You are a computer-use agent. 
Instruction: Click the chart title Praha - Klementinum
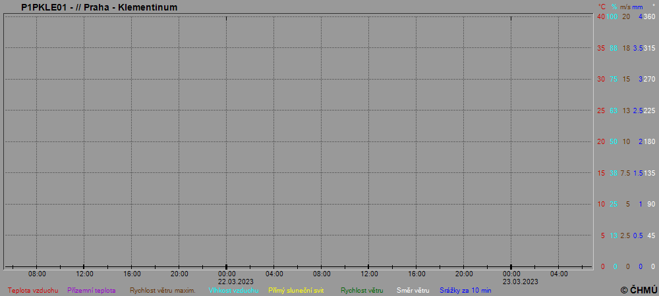click(99, 7)
